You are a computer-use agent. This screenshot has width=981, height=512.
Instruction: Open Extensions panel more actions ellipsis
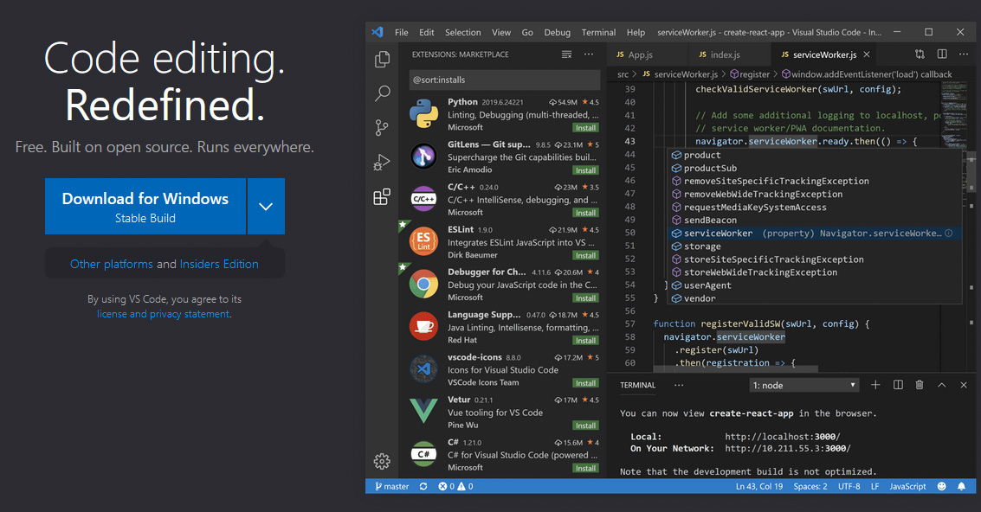coord(589,54)
